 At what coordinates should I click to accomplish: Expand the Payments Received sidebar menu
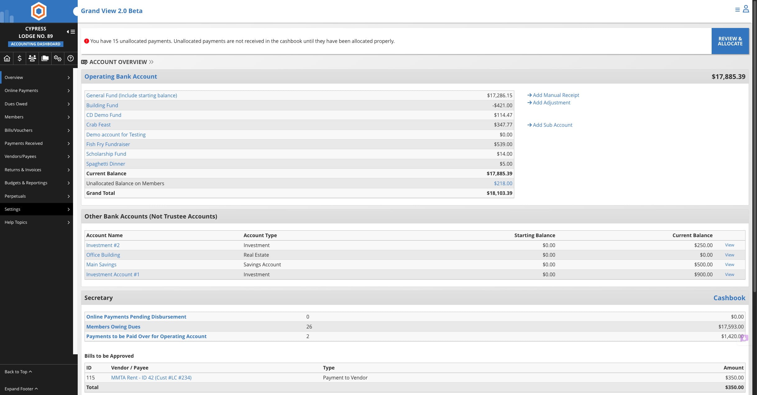(x=37, y=143)
